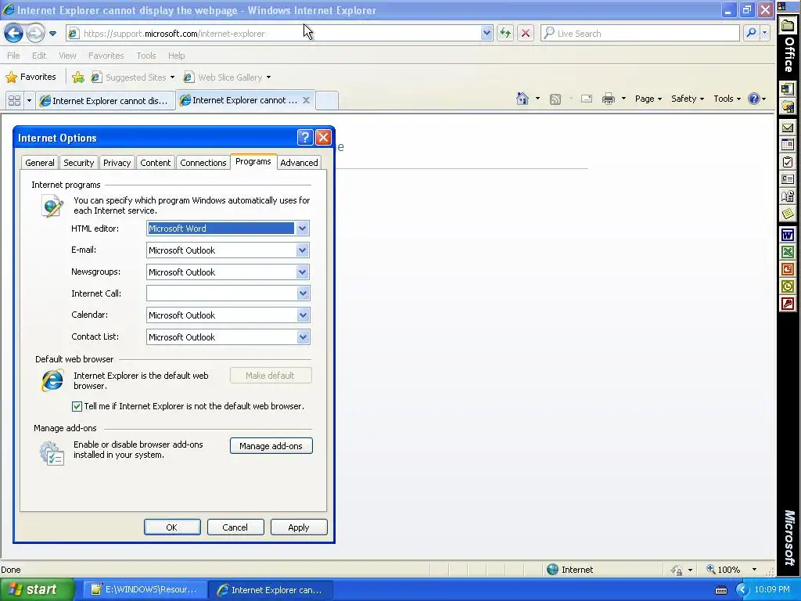This screenshot has width=801, height=601.
Task: Open Access key icon in Office bar
Action: pos(787,304)
